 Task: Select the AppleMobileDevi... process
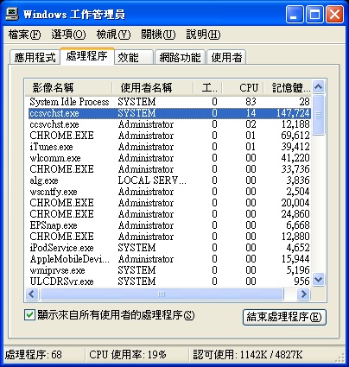[x=169, y=259]
